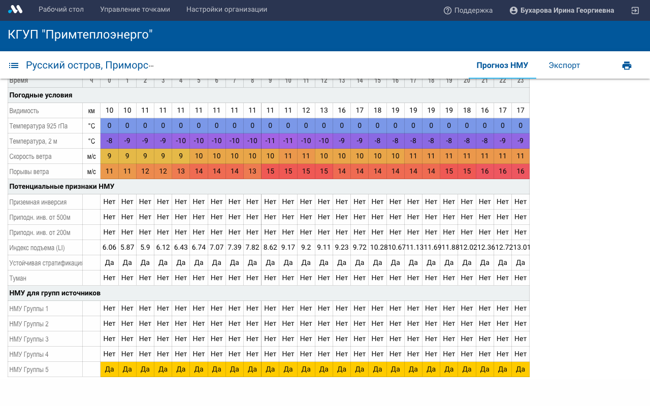Click the КГУП "Примтеплоэнерго" organization title
Viewport: 650px width, 406px height.
click(x=80, y=35)
